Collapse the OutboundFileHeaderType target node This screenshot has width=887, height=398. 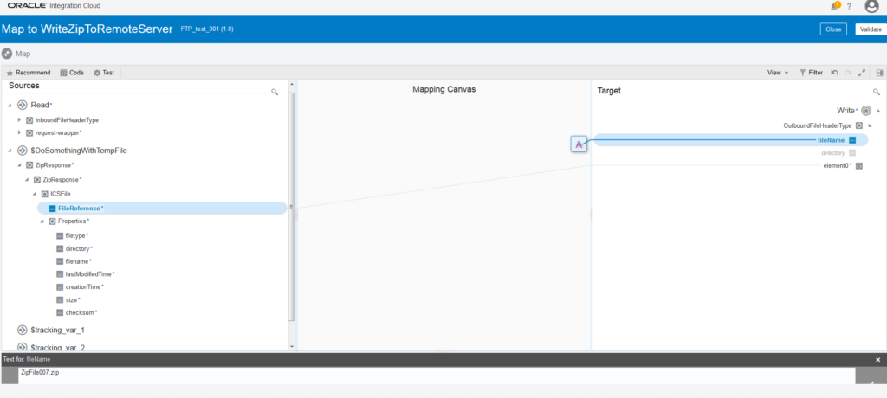point(870,126)
